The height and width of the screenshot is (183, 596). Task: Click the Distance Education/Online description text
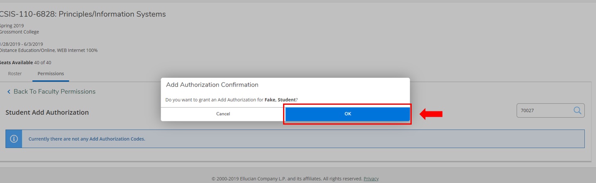click(x=49, y=51)
